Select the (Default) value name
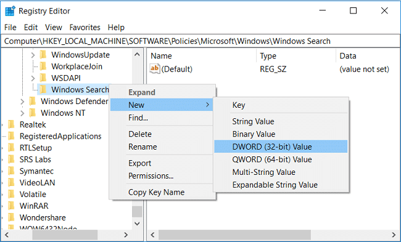Image resolution: width=401 pixels, height=242 pixels. [176, 69]
